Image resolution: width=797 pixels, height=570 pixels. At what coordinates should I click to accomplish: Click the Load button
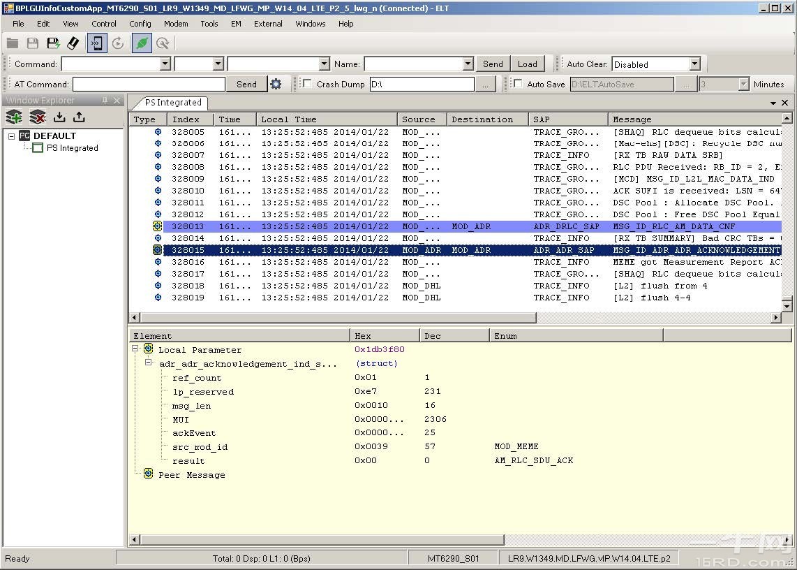coord(527,64)
